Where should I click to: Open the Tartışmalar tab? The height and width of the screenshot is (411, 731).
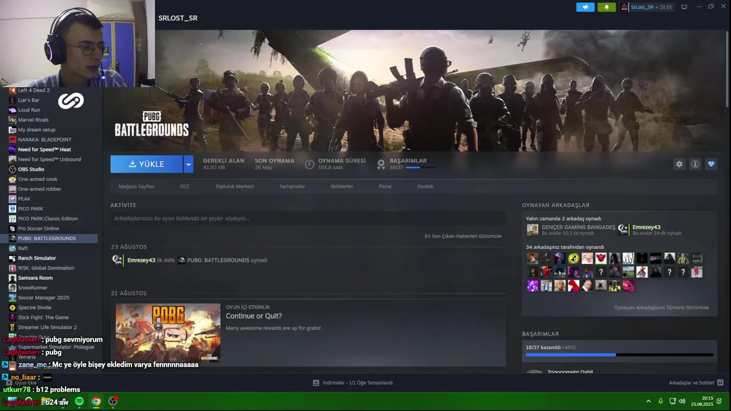tap(292, 186)
